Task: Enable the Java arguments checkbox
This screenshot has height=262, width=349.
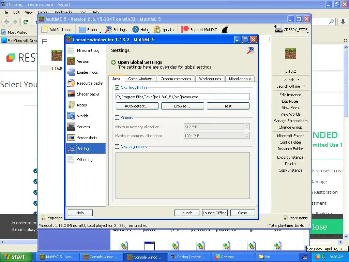Action: [117, 147]
